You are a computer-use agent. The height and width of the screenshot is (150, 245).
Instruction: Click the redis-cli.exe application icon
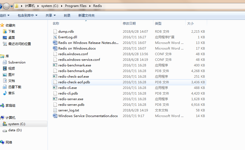point(55,88)
